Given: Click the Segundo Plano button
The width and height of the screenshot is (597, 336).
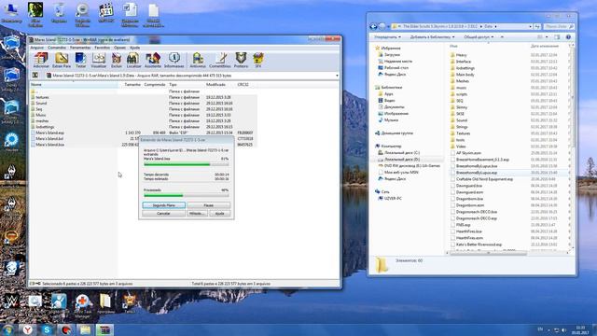Looking at the screenshot, I should pos(164,205).
